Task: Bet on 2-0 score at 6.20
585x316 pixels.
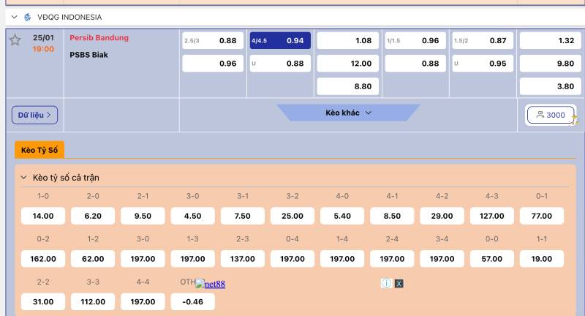Action: pyautogui.click(x=93, y=216)
